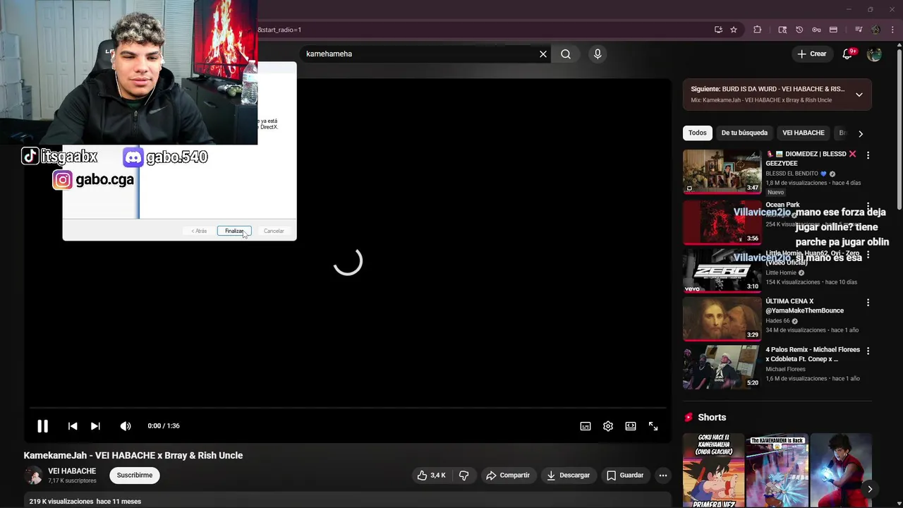This screenshot has height=508, width=903.
Task: Click the Compartir button
Action: click(508, 476)
